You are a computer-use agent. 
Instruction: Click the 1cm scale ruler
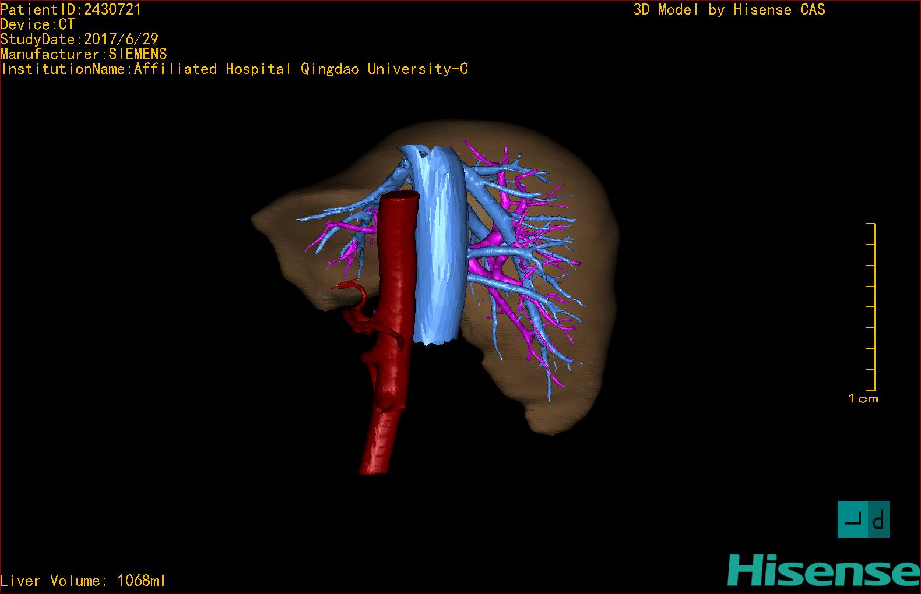point(871,307)
